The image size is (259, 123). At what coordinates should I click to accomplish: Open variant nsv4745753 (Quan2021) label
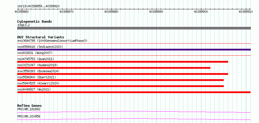click(36, 59)
